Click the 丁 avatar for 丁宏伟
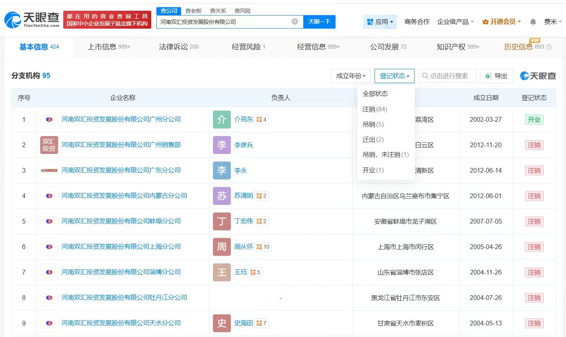 (222, 221)
